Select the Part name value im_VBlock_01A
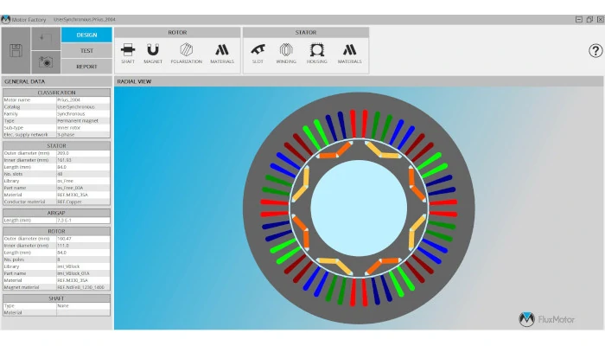Screen dimensions: 605x346 [x=83, y=273]
